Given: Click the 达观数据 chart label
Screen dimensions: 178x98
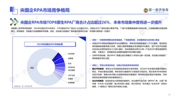Looking at the screenshot, I should coord(71,83).
